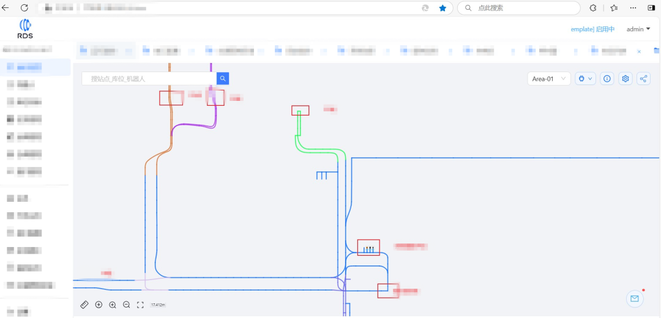Click the site/location/robot search field
This screenshot has width=661, height=318.
point(149,78)
